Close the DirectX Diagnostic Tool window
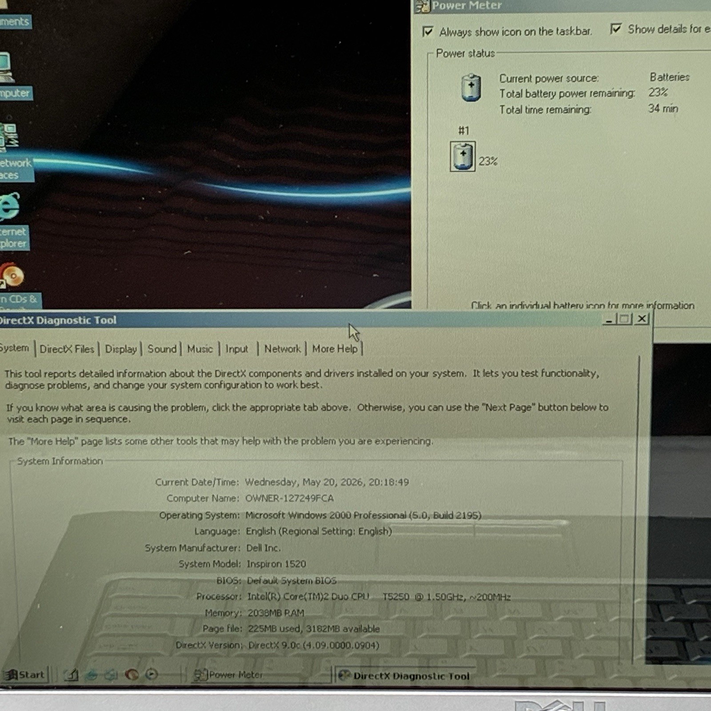The image size is (711, 711). (642, 319)
